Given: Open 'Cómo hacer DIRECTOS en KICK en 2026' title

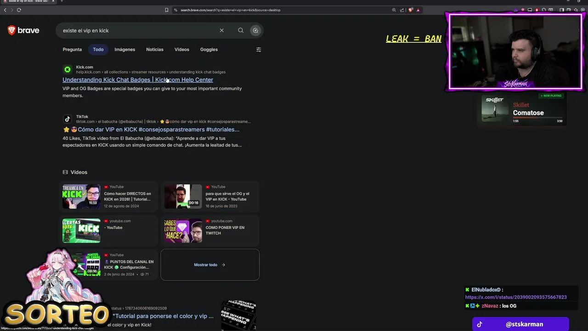Looking at the screenshot, I should [127, 196].
